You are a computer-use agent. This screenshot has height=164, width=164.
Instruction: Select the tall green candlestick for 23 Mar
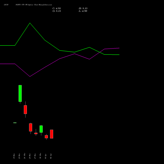pos(20,93)
